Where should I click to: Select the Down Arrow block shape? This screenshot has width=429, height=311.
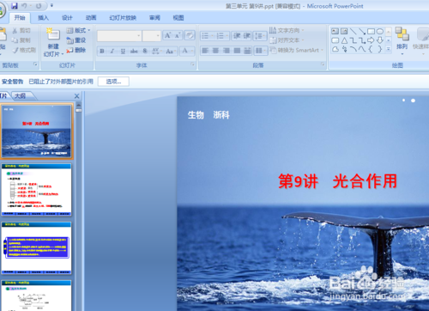click(380, 40)
